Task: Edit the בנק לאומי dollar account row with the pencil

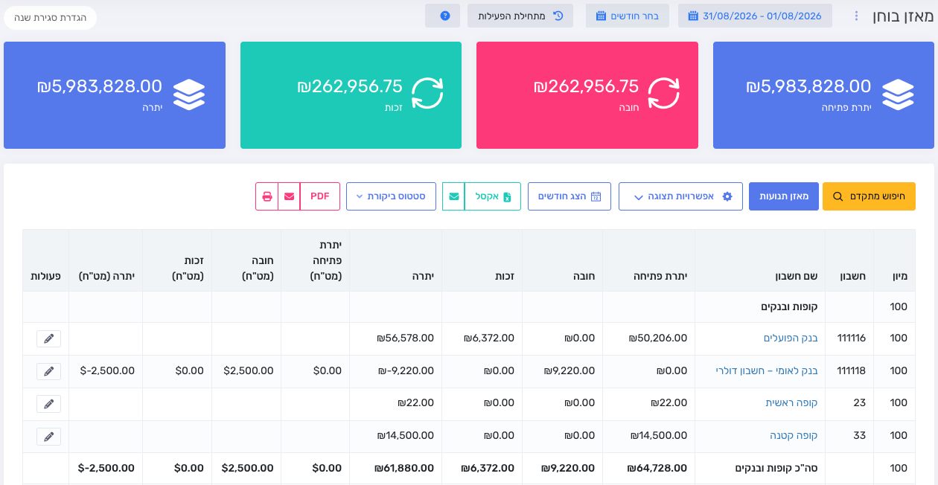Action: point(48,370)
